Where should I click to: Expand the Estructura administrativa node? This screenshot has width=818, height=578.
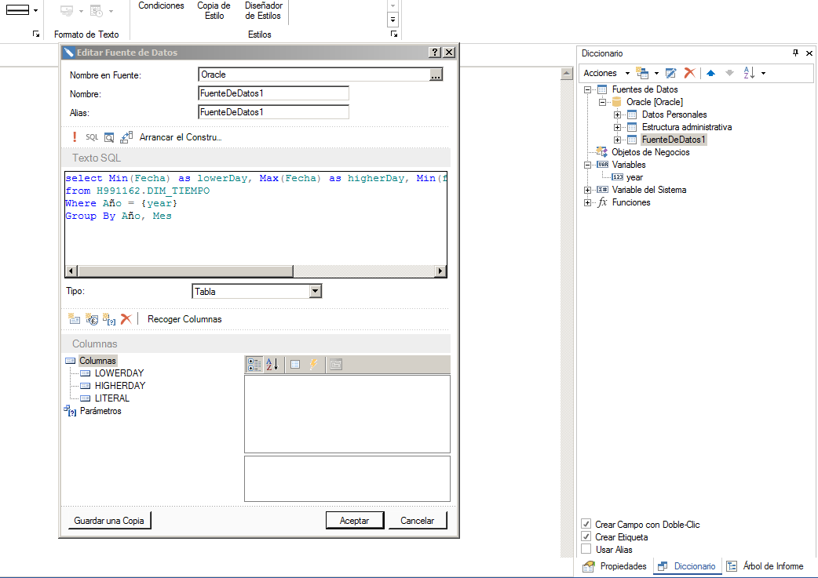click(x=617, y=127)
